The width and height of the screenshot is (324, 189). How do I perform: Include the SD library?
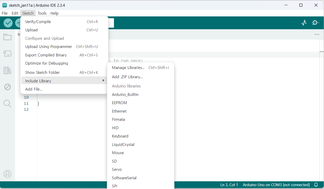(140, 161)
